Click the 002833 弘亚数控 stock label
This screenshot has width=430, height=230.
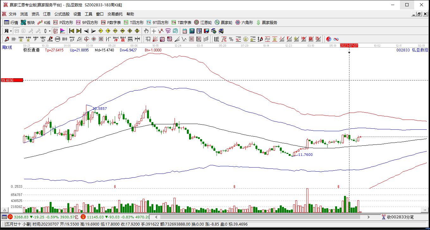tap(412, 50)
